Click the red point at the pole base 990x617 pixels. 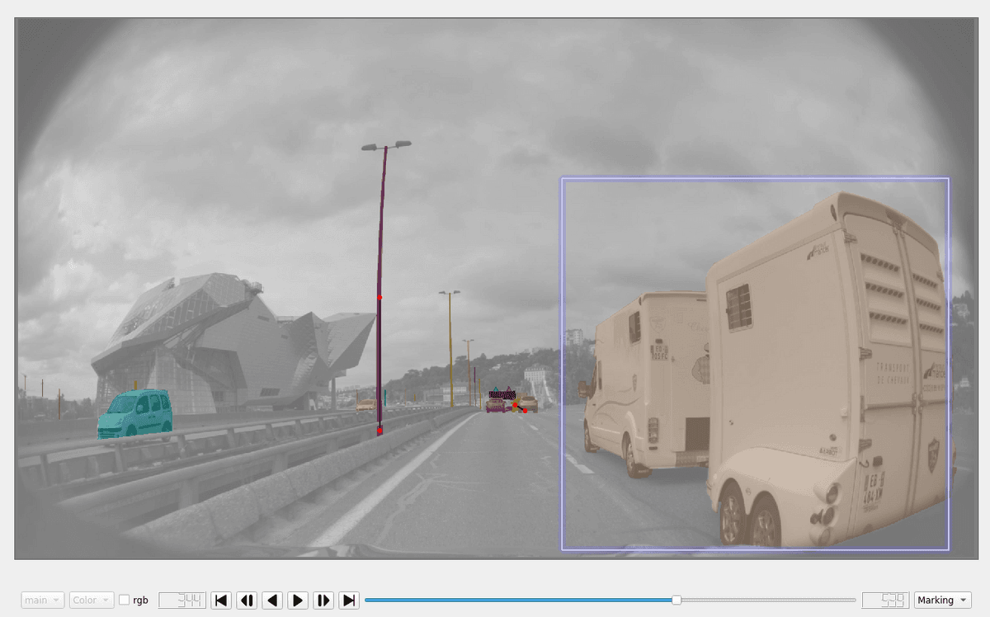pos(379,431)
